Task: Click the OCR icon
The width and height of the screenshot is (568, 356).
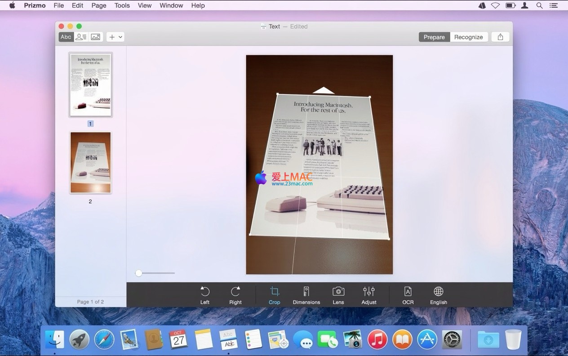Action: click(x=408, y=295)
